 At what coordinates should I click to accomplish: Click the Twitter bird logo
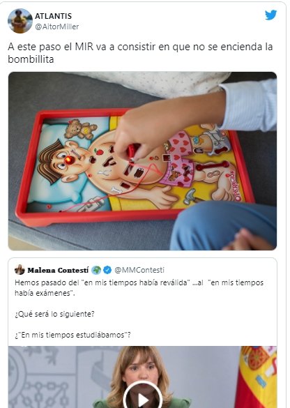[x=270, y=15]
